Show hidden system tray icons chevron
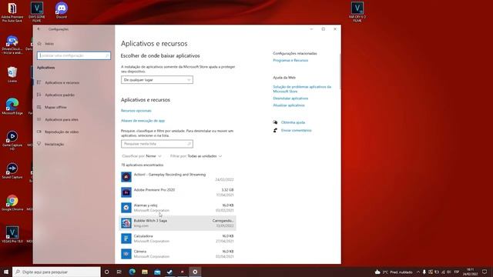Image resolution: width=493 pixels, height=277 pixels. pos(418,272)
